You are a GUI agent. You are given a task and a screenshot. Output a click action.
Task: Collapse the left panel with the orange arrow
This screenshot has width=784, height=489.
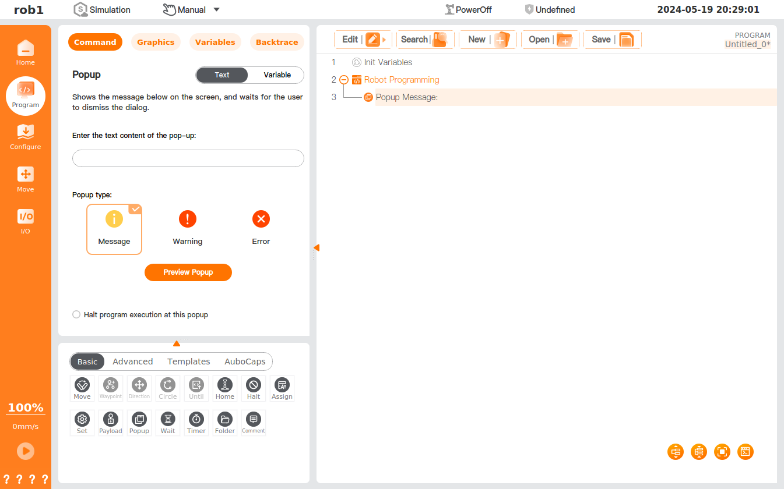316,247
